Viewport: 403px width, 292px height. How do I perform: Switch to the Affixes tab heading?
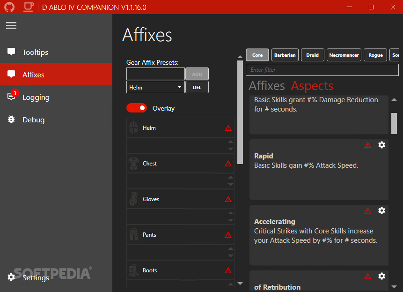coord(267,86)
